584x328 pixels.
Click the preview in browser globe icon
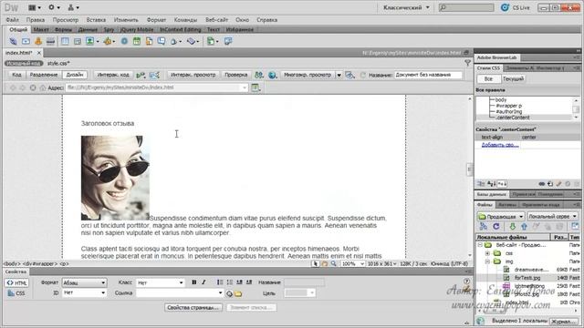pos(272,75)
